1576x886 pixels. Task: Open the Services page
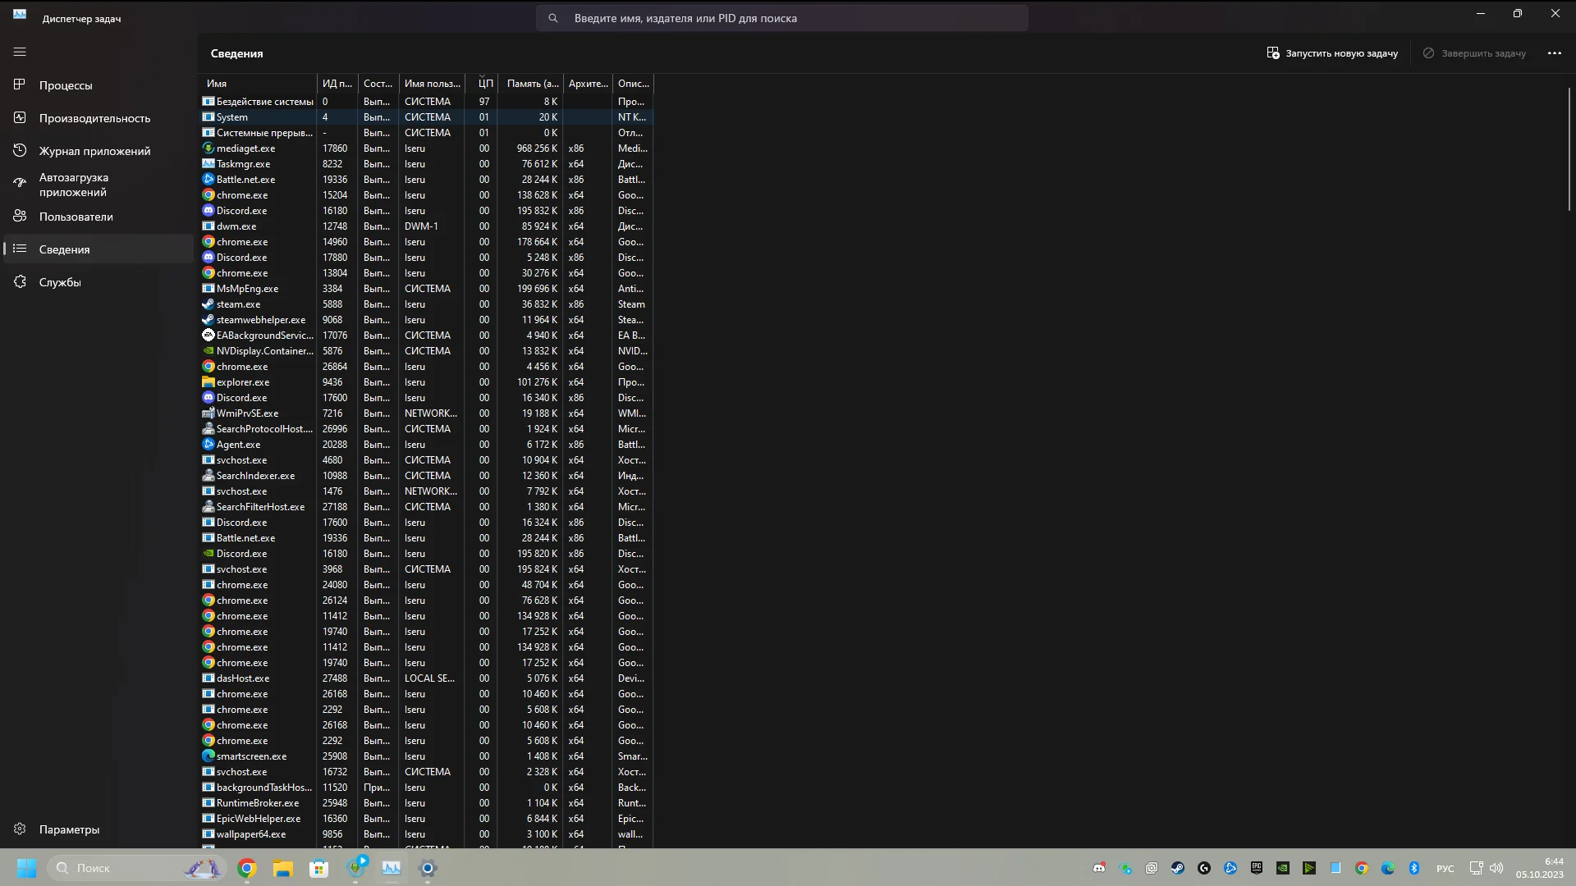tap(60, 282)
